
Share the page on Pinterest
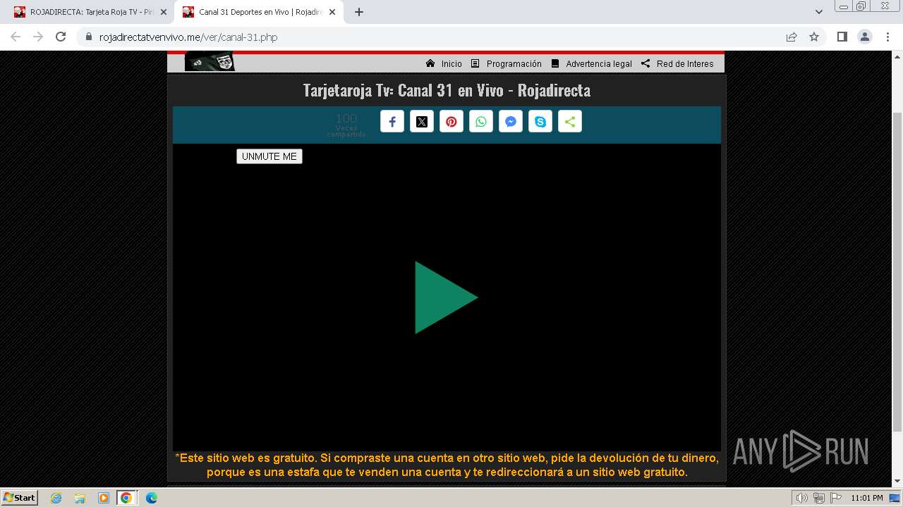click(451, 122)
